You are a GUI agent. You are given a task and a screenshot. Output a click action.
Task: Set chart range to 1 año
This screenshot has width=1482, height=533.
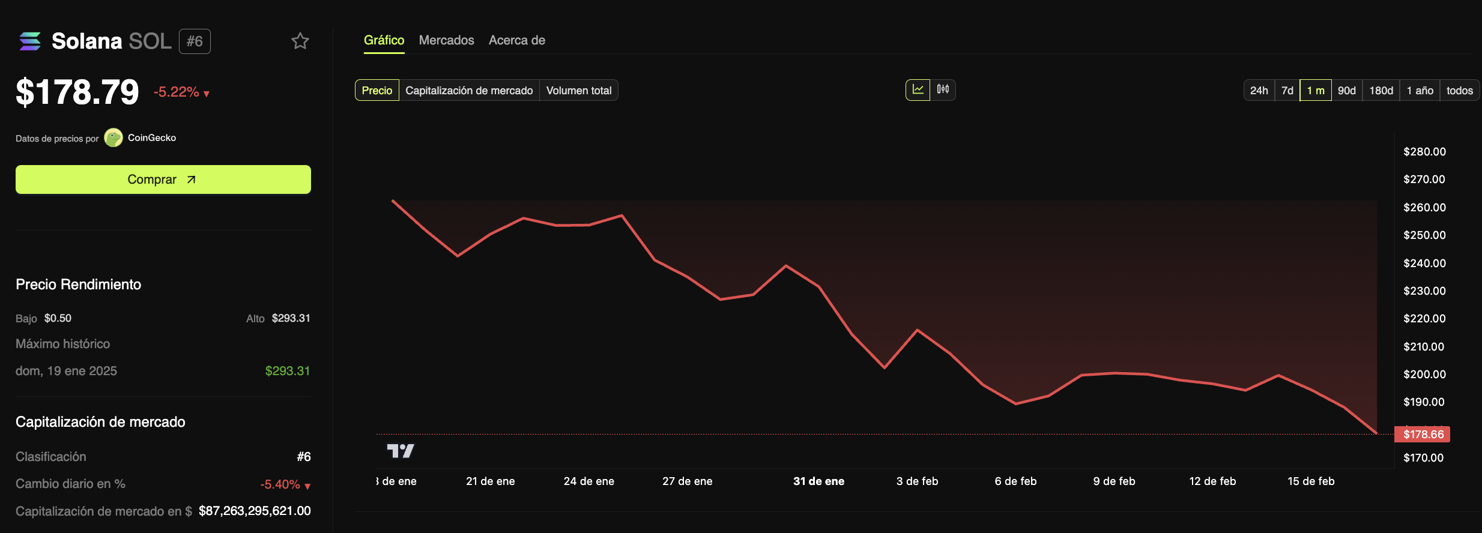click(x=1420, y=91)
